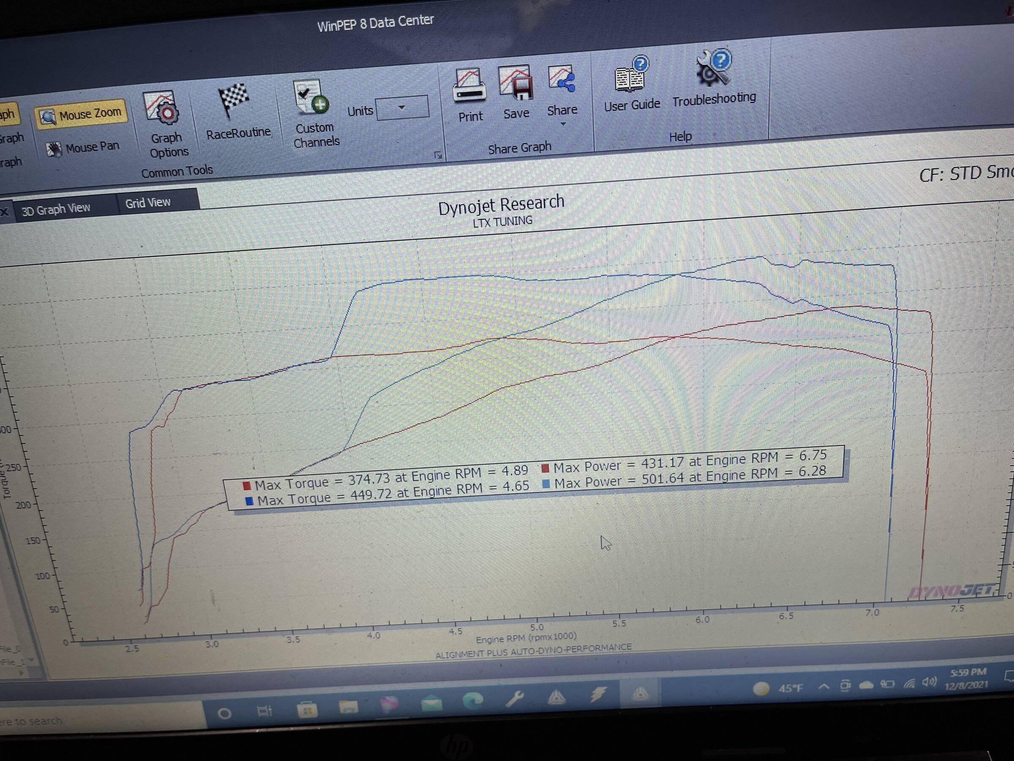The image size is (1014, 761).
Task: Click the Engine RPM axis label
Action: (526, 638)
